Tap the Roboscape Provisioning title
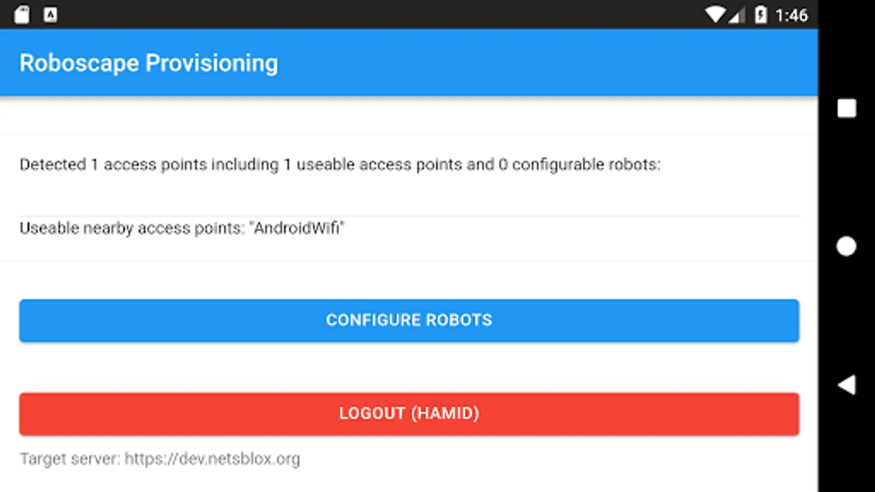This screenshot has height=492, width=875. [149, 63]
